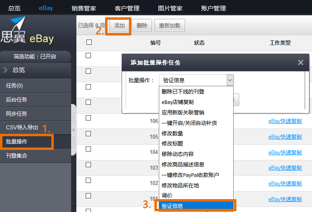Check the first row checkbox below the header

click(x=89, y=55)
